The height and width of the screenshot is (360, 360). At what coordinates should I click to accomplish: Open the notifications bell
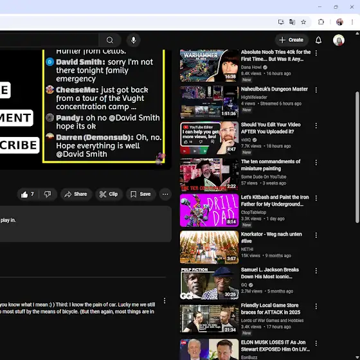tap(318, 40)
